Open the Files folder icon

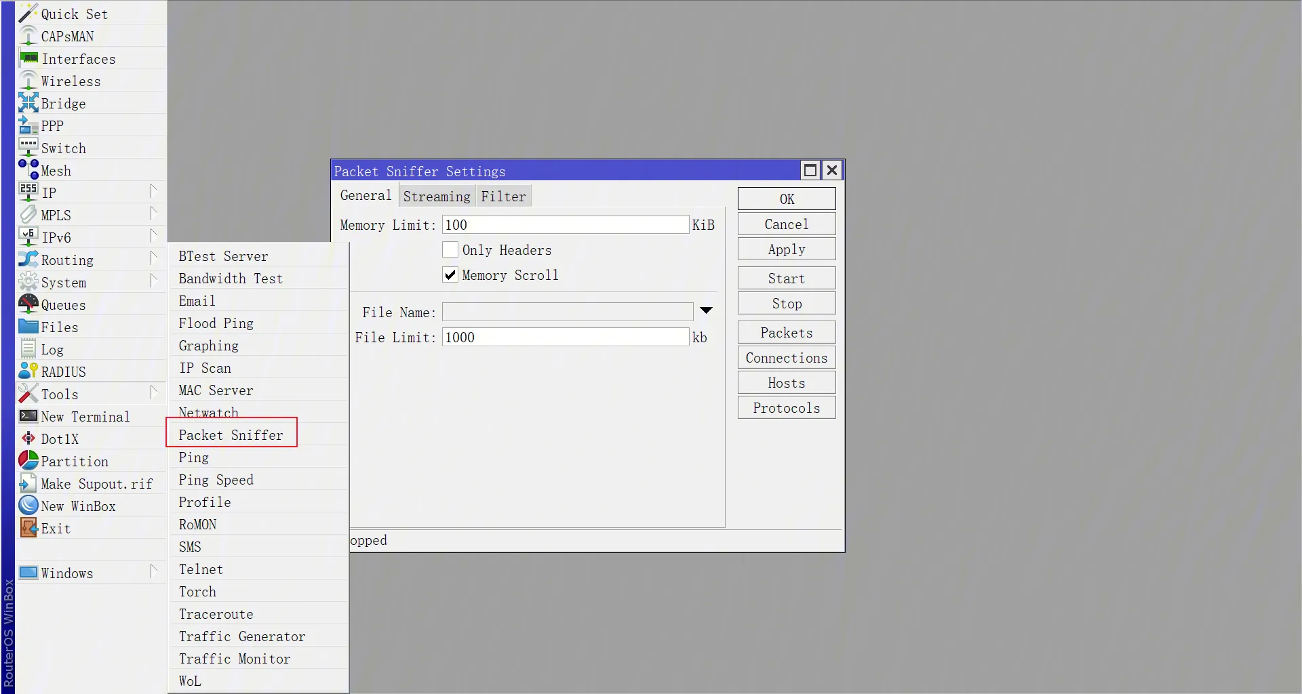28,327
